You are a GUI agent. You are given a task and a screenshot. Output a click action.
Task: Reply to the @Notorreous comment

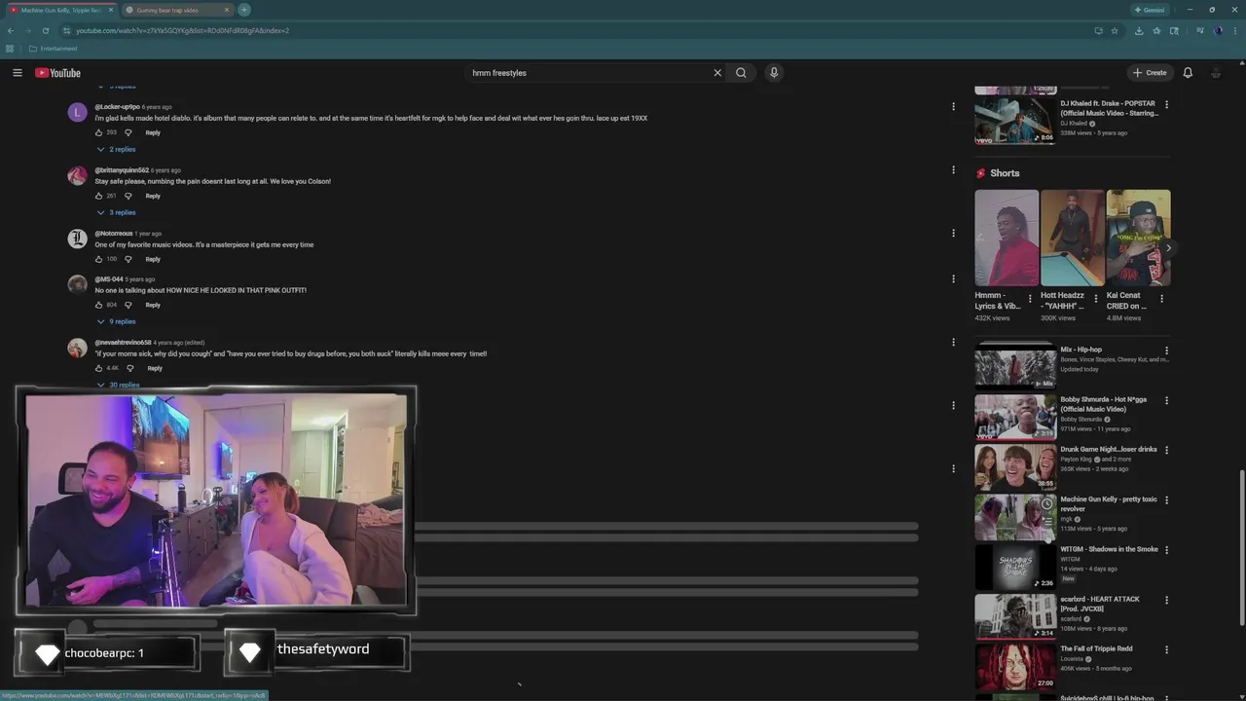coord(153,259)
